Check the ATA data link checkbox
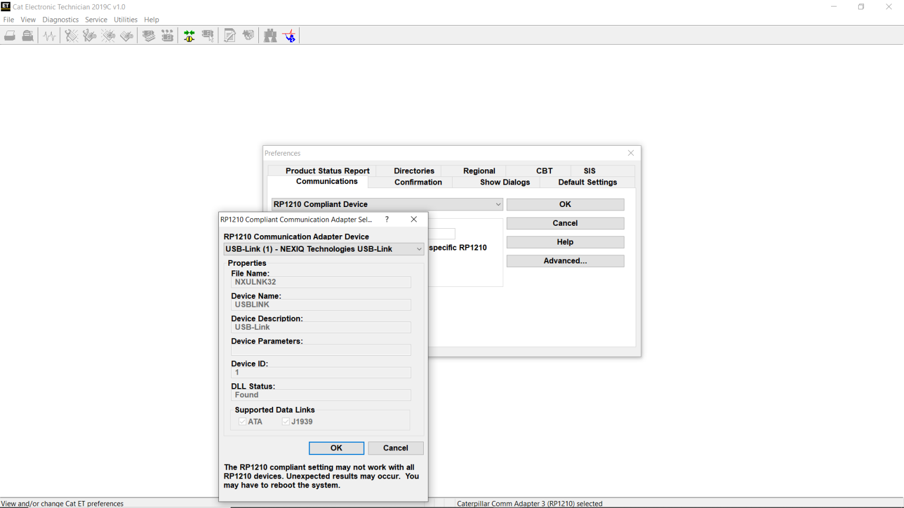 coord(242,421)
